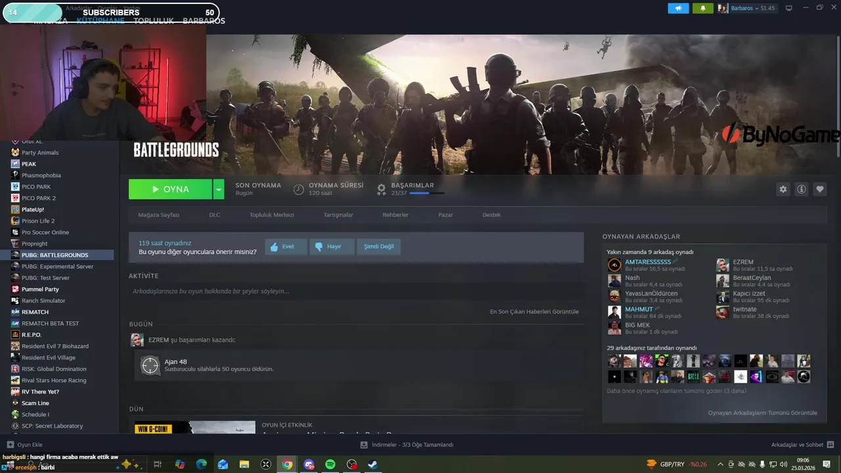
Task: Expand the dropdown arrow beside OYNA
Action: [x=219, y=189]
